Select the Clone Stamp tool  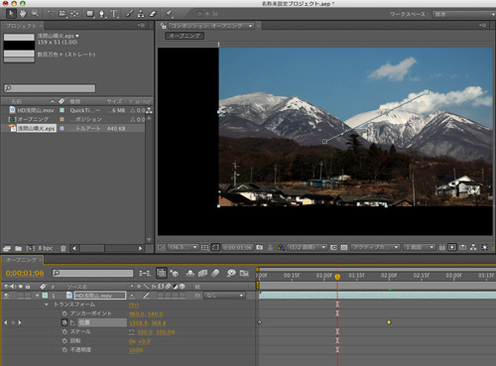(141, 14)
